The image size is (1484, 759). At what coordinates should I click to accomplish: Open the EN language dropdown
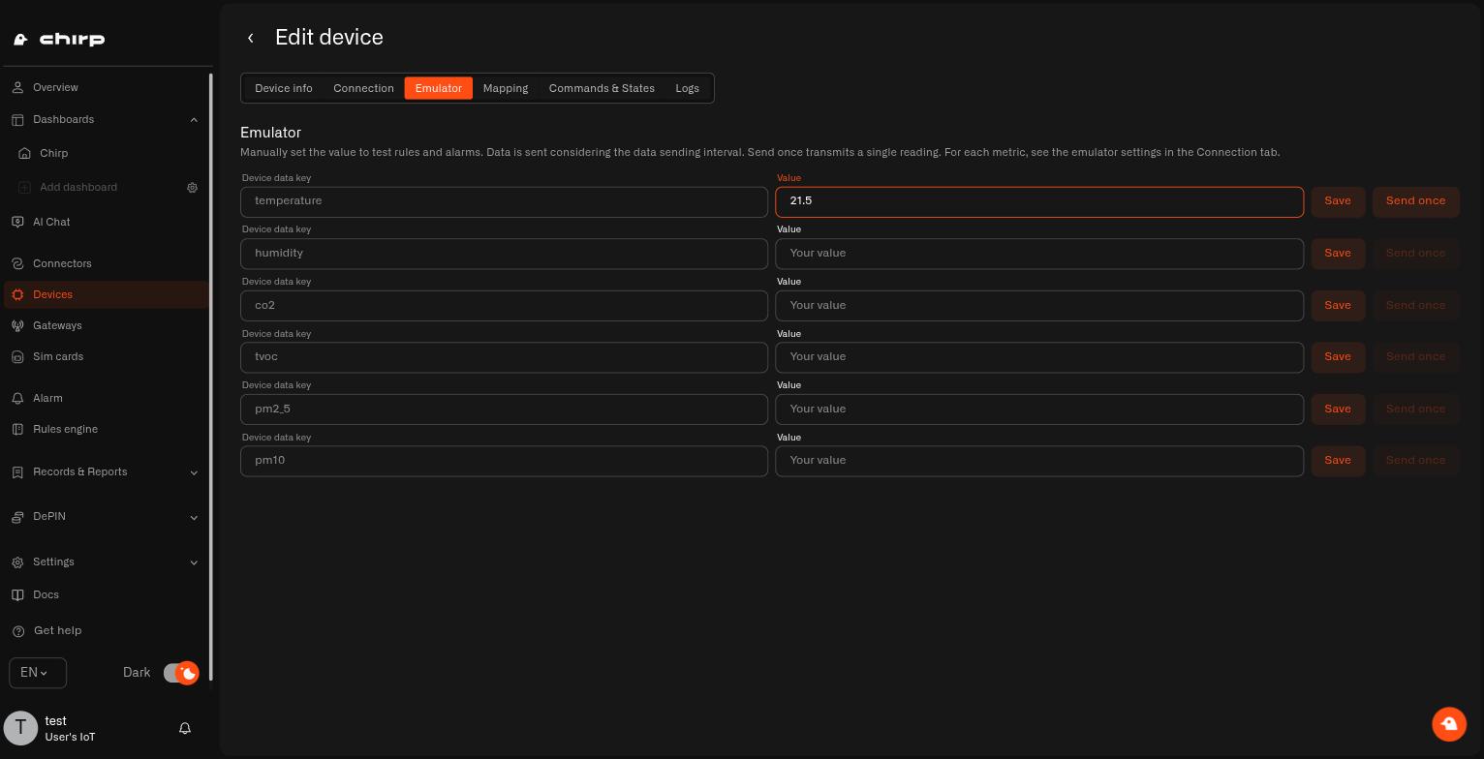38,673
